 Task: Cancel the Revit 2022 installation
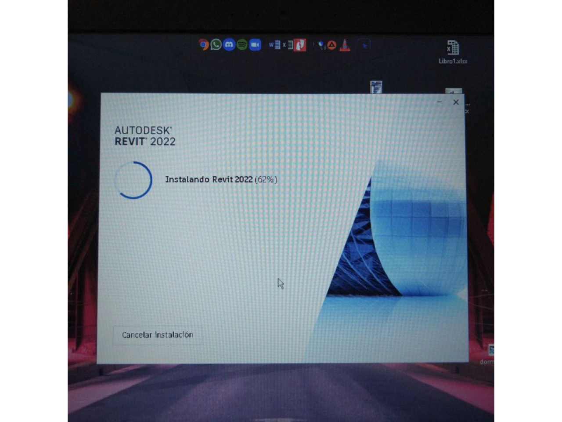point(157,335)
